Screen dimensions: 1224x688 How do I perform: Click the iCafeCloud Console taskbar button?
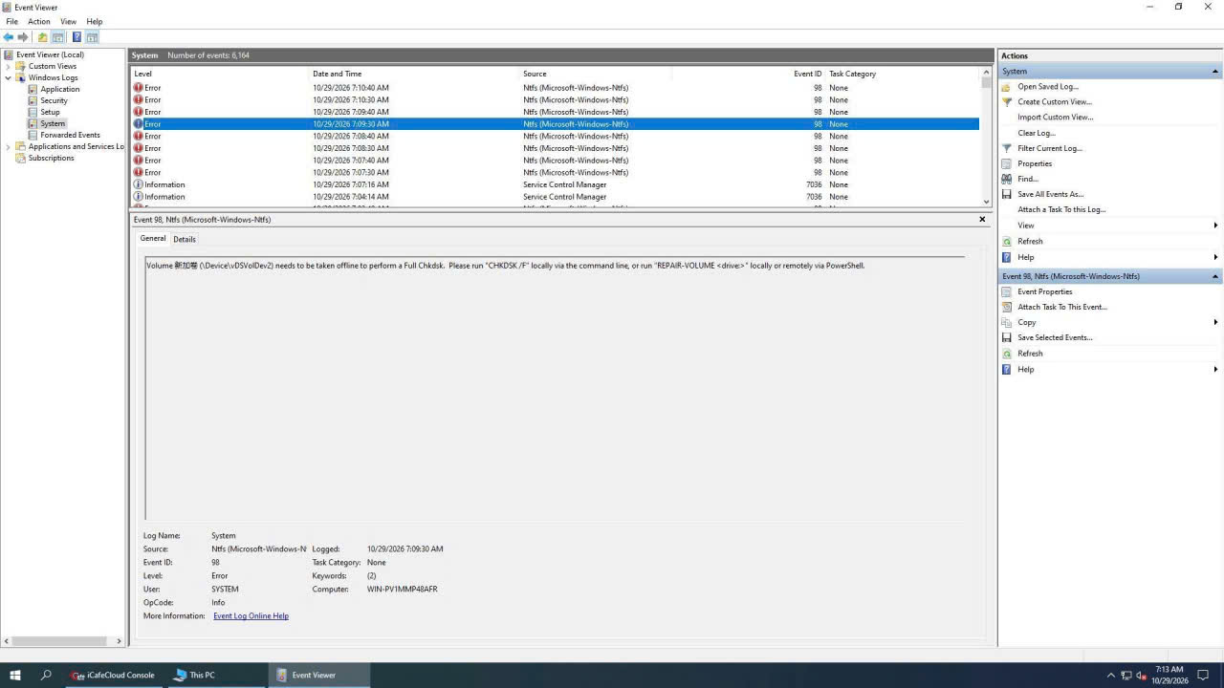click(x=113, y=675)
